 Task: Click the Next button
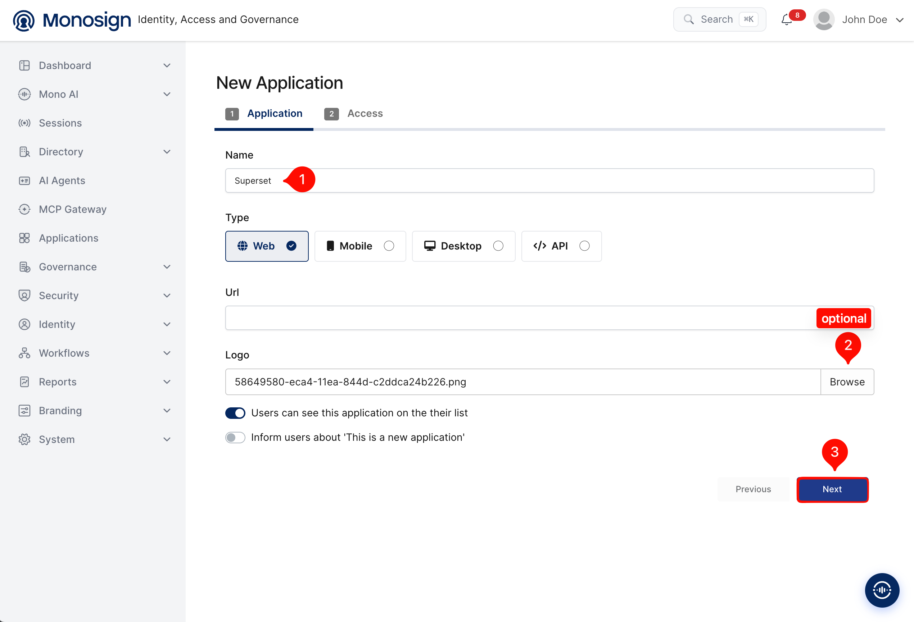point(832,489)
